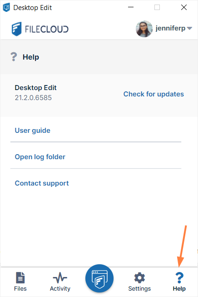Open the jenniferp username menu
Image resolution: width=198 pixels, height=297 pixels.
[170, 28]
